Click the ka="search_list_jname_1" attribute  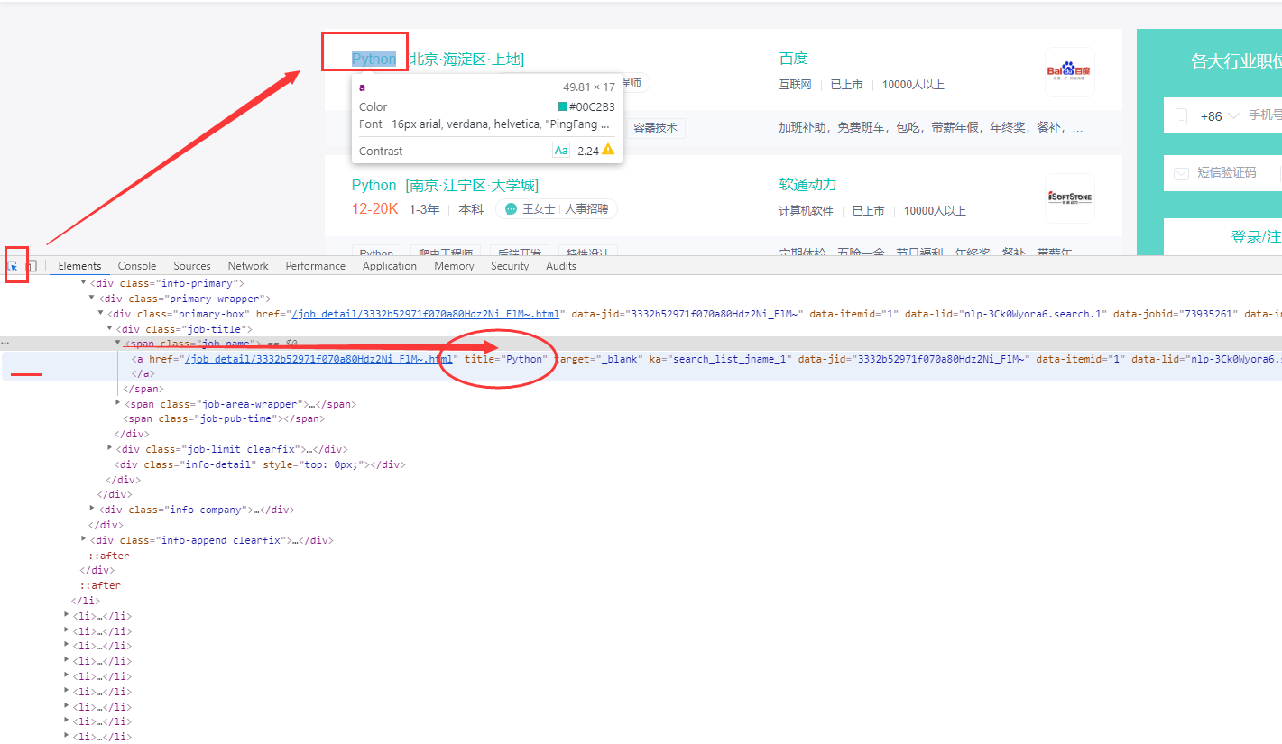721,359
